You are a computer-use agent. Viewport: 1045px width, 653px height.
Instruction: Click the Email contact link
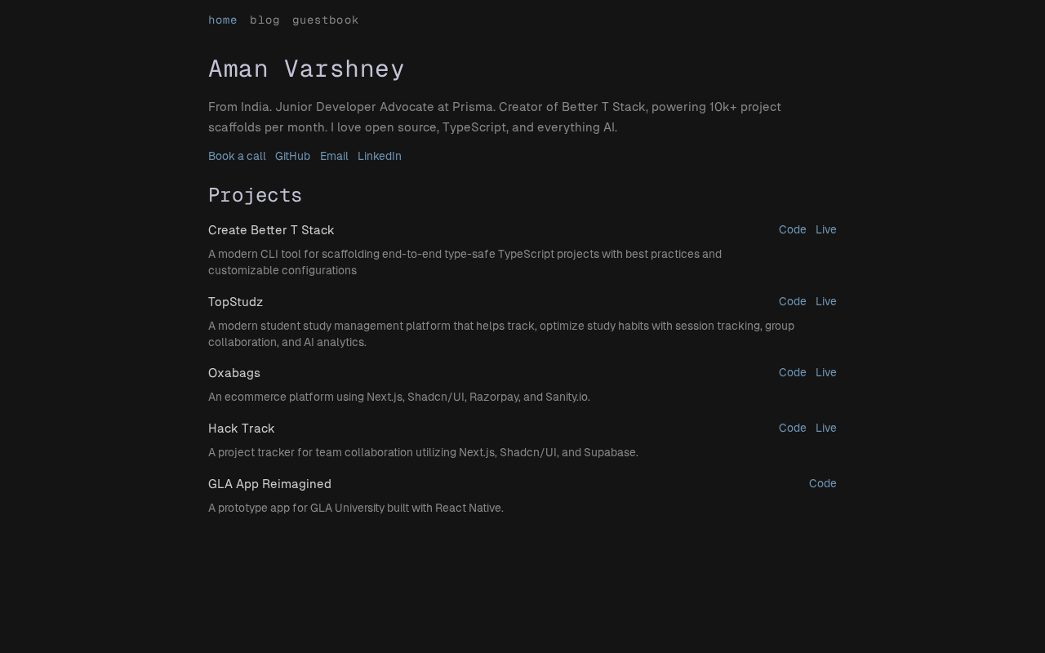pyautogui.click(x=334, y=156)
